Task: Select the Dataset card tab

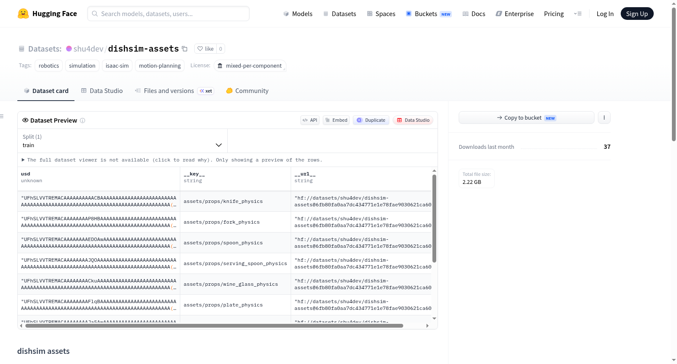Action: pyautogui.click(x=46, y=91)
